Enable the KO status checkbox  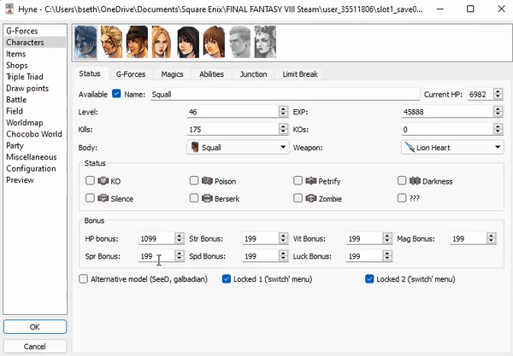pos(90,180)
